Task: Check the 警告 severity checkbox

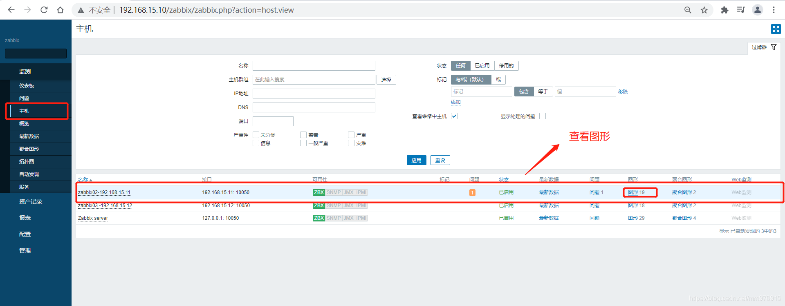Action: click(x=303, y=135)
